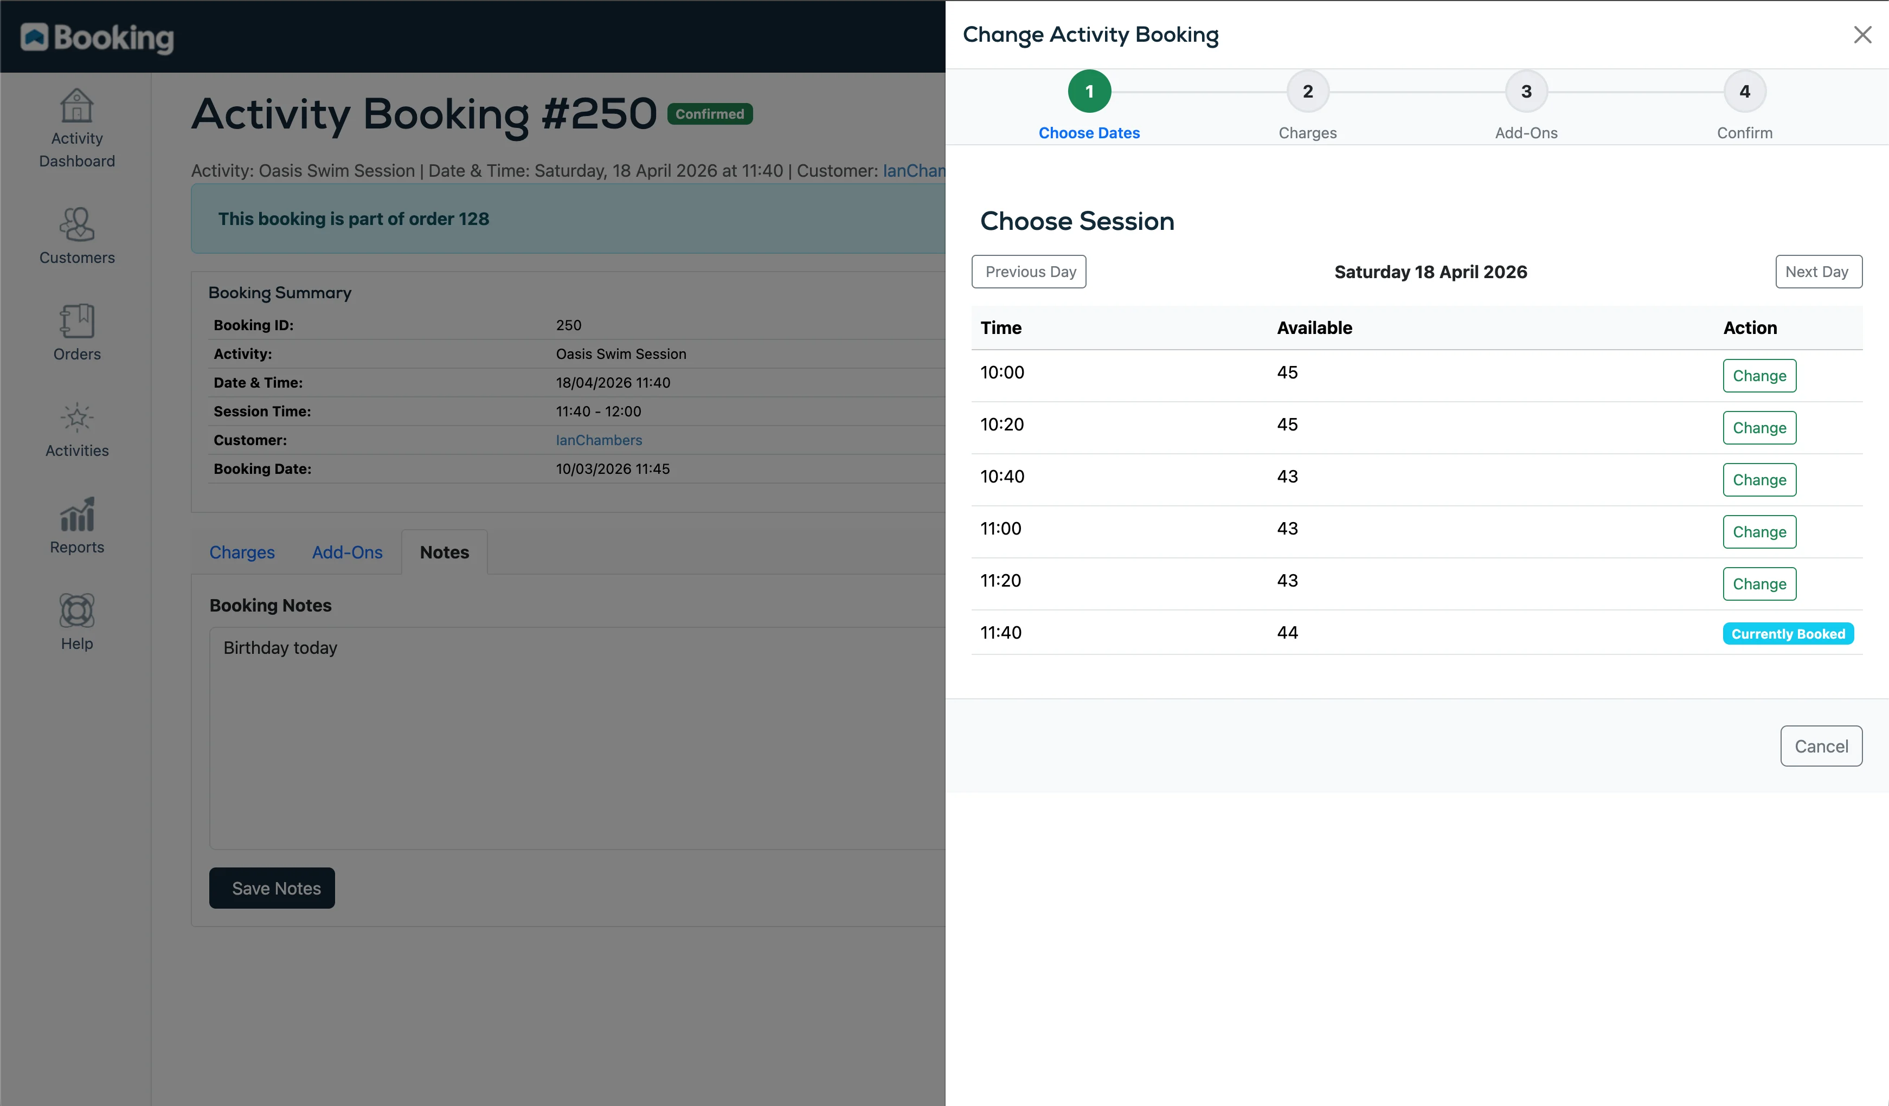This screenshot has height=1106, width=1889.
Task: Go to the Orders sidebar icon
Action: click(x=76, y=321)
